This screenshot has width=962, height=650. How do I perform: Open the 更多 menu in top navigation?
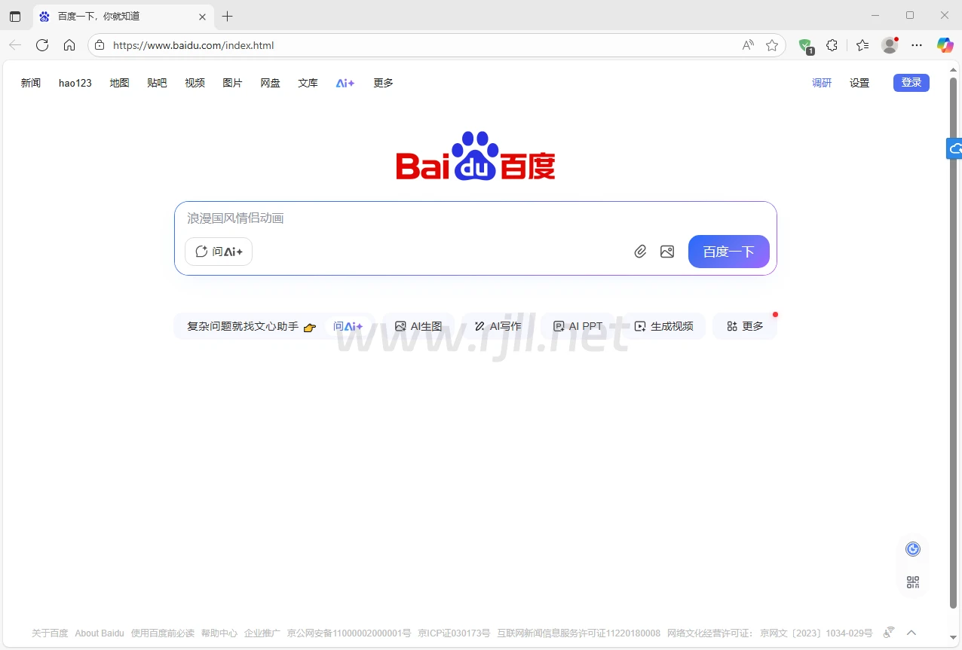pos(383,83)
